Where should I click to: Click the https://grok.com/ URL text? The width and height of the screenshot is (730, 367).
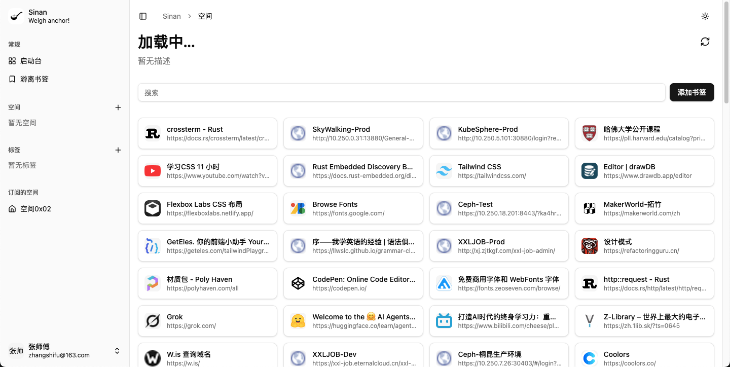191,326
